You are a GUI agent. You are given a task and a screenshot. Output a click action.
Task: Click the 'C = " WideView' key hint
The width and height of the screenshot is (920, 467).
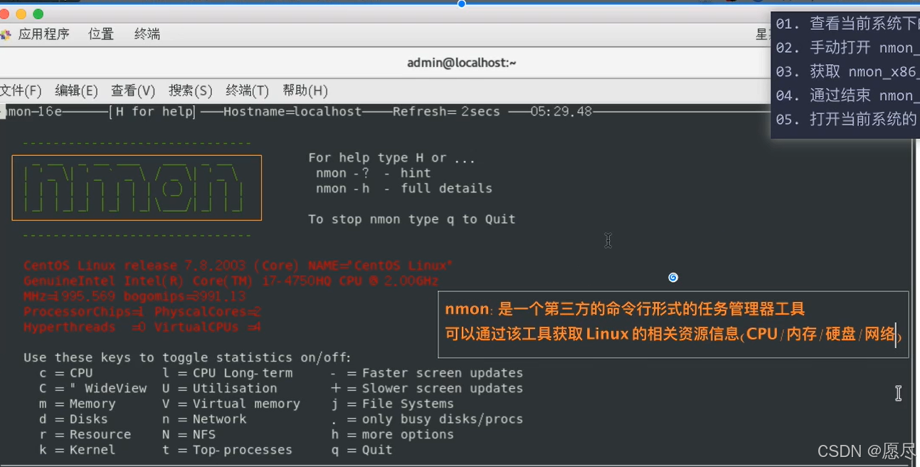click(93, 389)
